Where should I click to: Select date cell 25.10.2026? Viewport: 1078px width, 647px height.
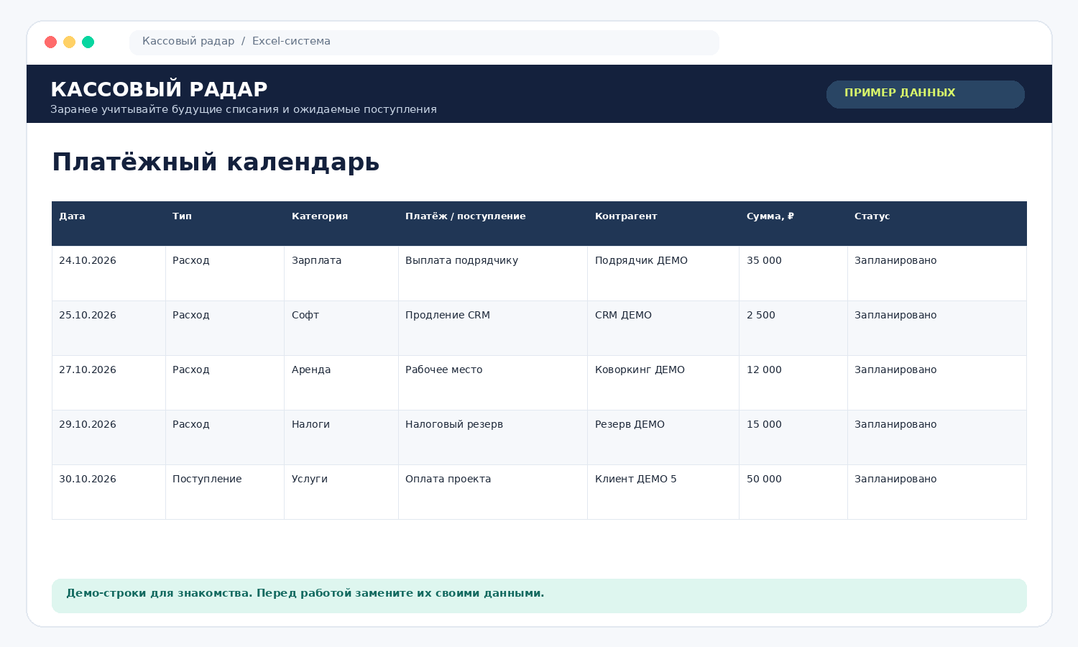pyautogui.click(x=109, y=328)
